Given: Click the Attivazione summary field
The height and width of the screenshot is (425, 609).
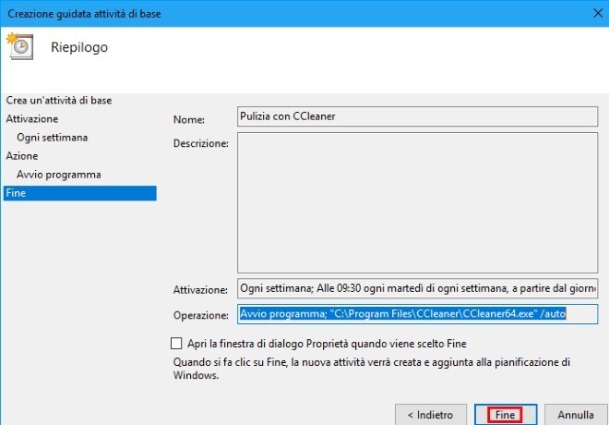Looking at the screenshot, I should (x=417, y=288).
